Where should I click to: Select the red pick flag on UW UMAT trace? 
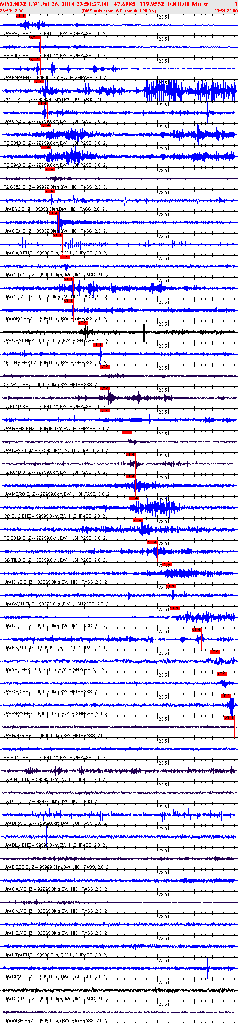82,322
